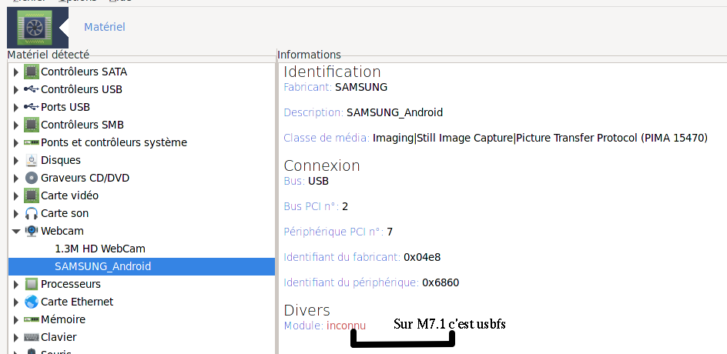
Task: Click the Fabricant field label
Action: pyautogui.click(x=308, y=87)
